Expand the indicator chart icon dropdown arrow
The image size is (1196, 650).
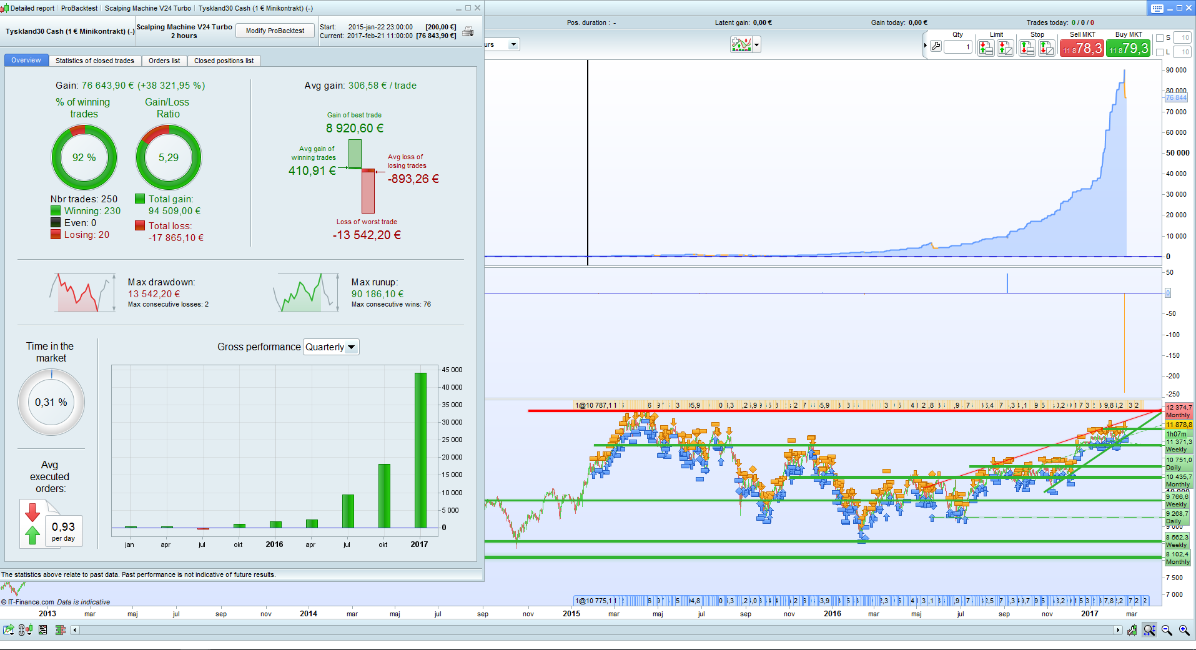tap(757, 45)
